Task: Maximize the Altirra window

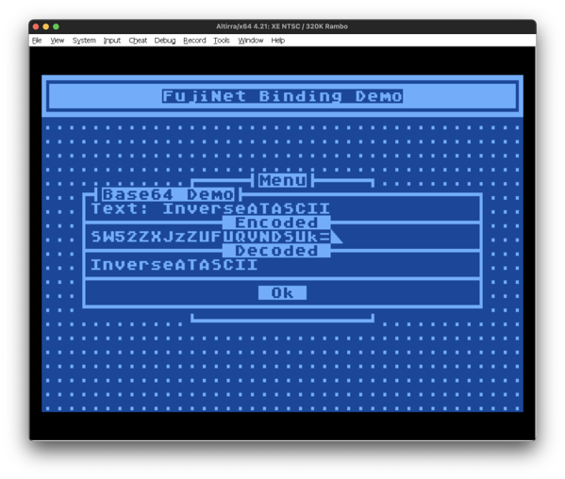Action: pos(56,26)
